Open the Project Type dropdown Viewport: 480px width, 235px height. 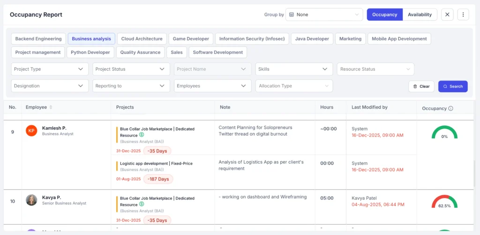pyautogui.click(x=50, y=69)
